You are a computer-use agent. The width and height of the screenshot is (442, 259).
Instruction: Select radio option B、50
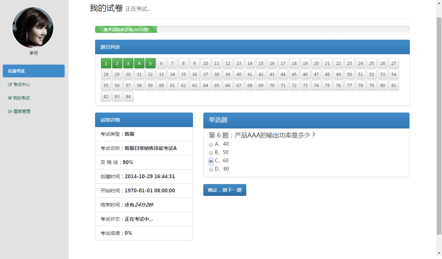click(x=211, y=153)
